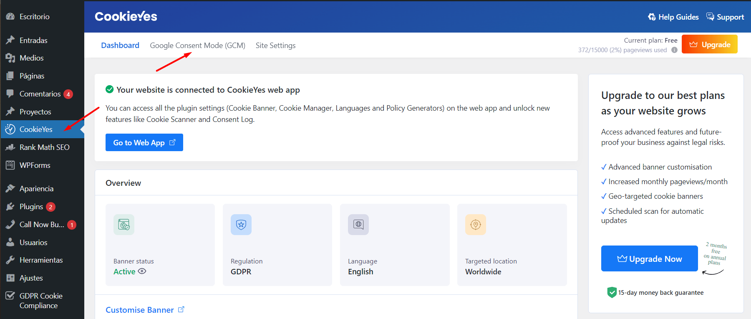Click the money back guarantee shield icon

tap(612, 292)
